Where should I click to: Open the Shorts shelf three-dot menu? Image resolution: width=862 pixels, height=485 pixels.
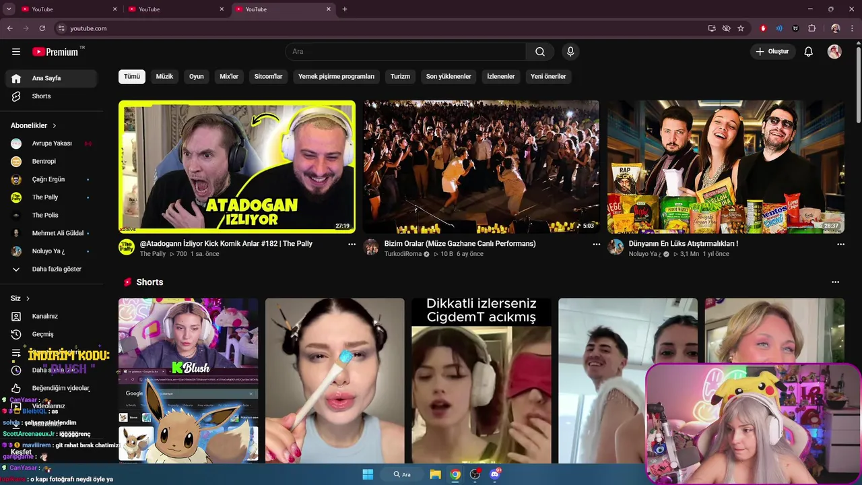[x=836, y=282]
